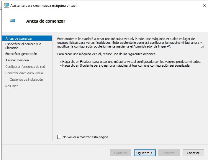Select 'Configurar funciones de red' in sidebar
Screen dimensions: 208x160
pyautogui.click(x=25, y=67)
